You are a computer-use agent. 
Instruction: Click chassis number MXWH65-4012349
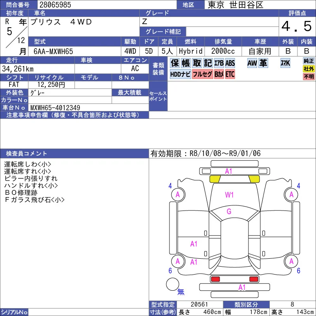[55, 107]
